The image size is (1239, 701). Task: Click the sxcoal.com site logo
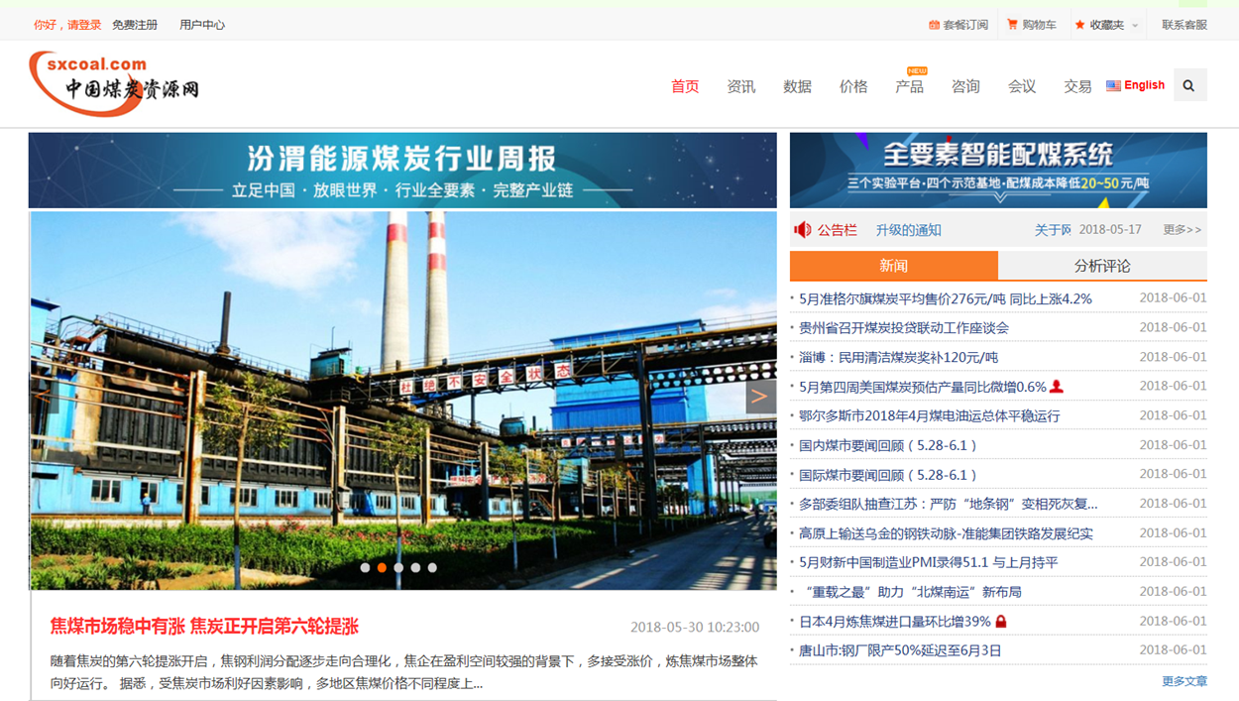[x=114, y=82]
